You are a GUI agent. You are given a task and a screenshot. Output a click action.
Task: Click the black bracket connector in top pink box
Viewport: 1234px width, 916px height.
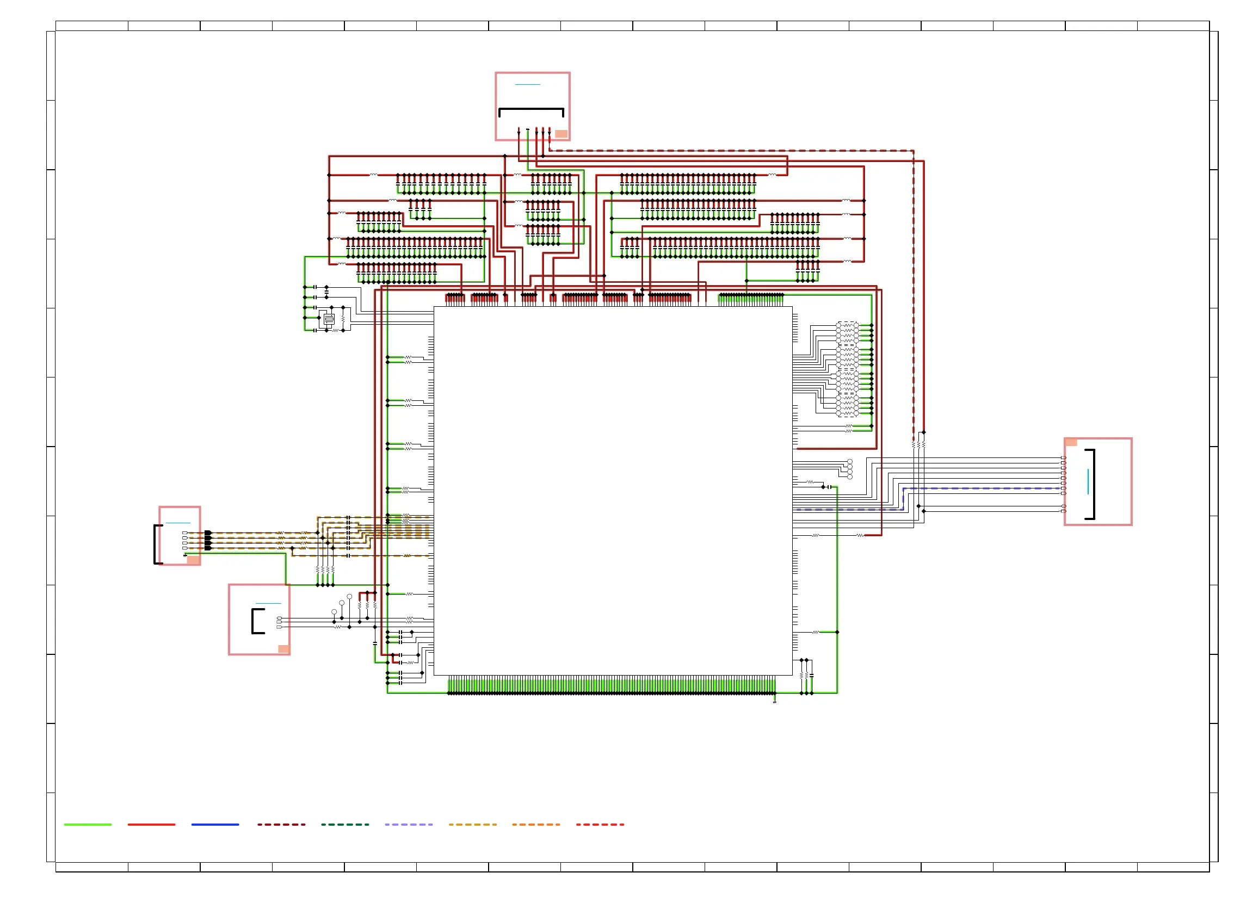click(x=530, y=110)
